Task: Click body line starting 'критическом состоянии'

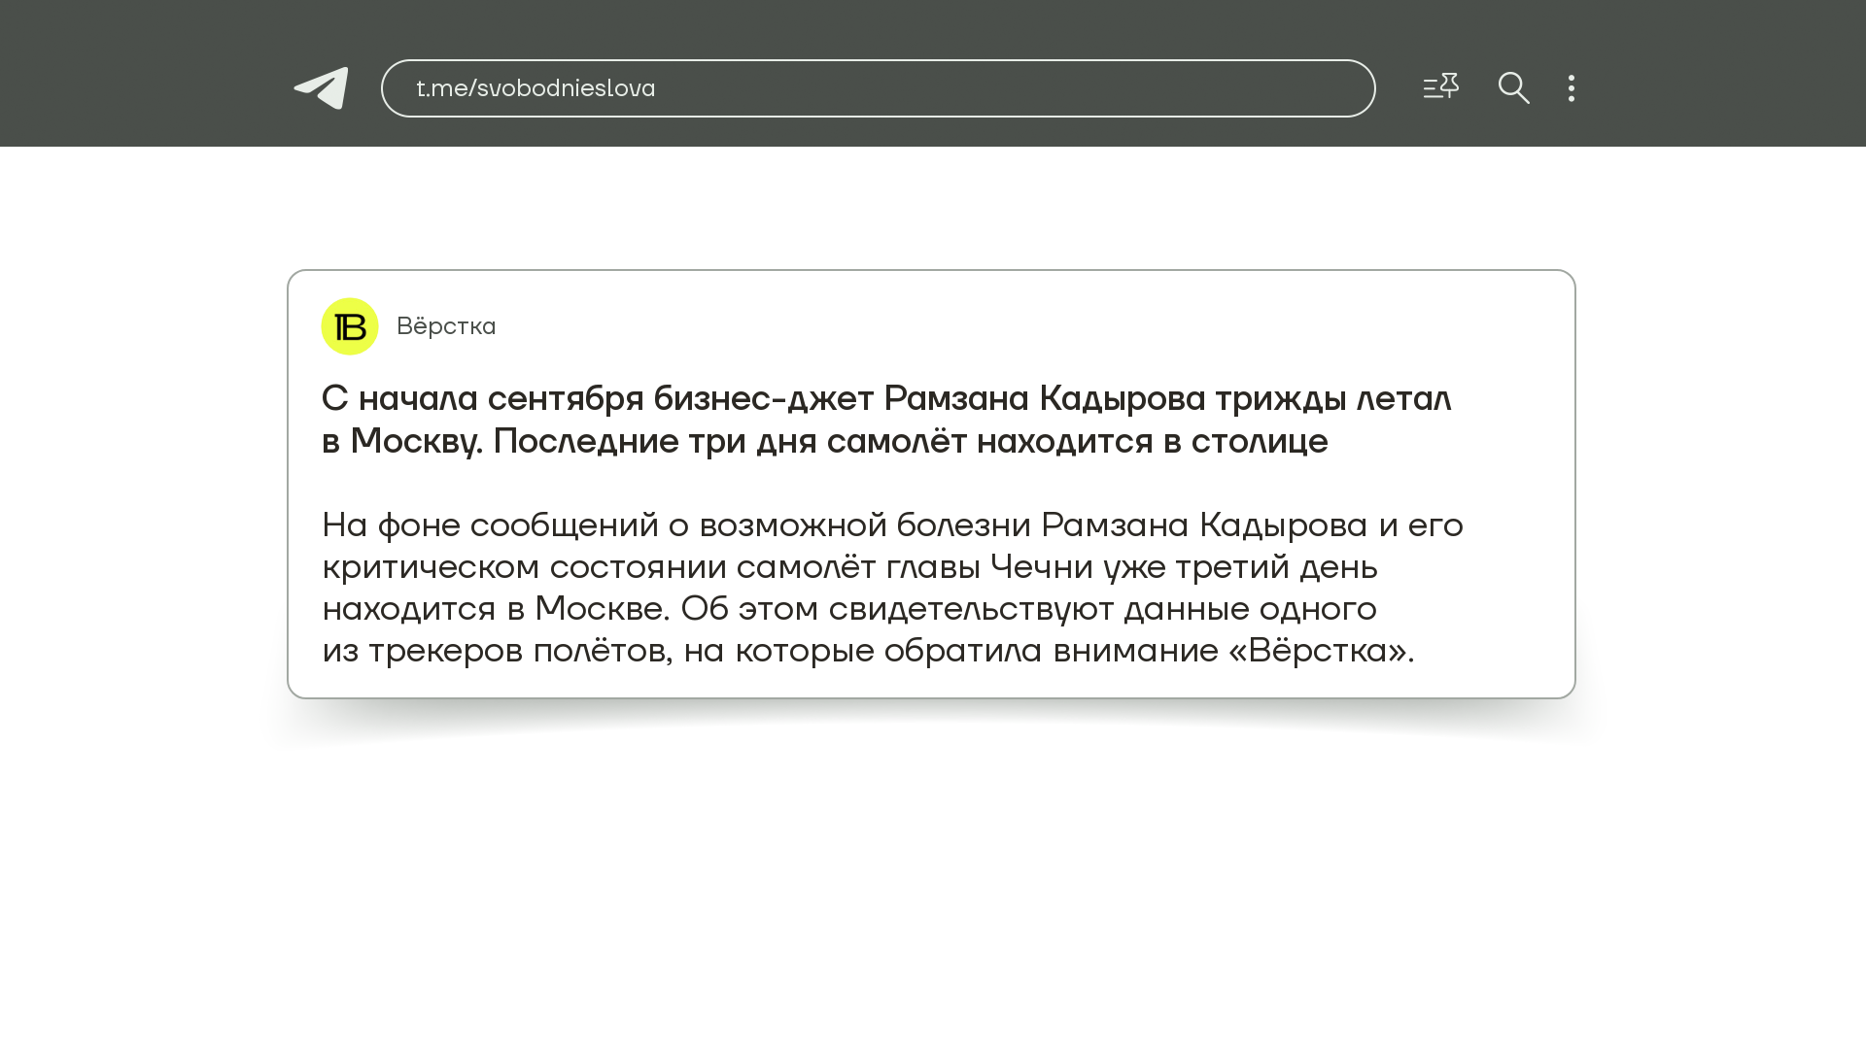Action: click(848, 566)
